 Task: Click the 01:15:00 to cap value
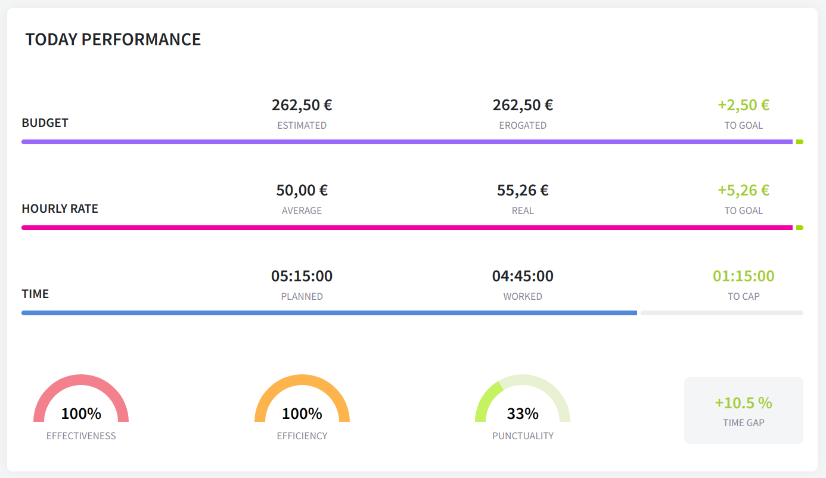click(744, 276)
